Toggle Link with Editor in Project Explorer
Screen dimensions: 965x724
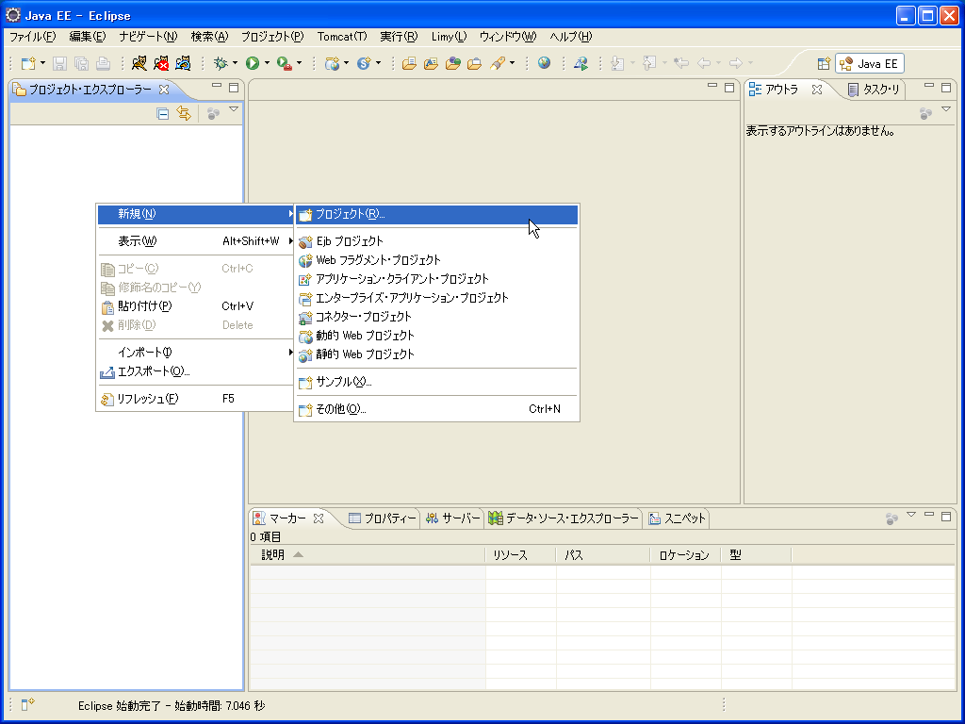[184, 113]
